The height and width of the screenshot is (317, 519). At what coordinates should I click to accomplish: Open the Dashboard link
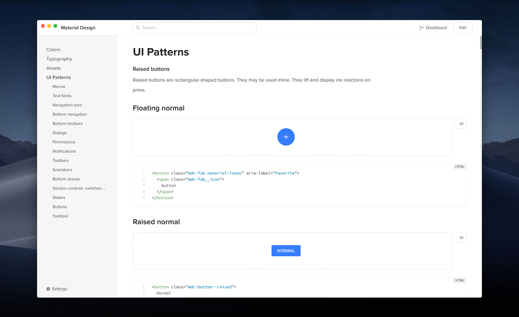436,28
